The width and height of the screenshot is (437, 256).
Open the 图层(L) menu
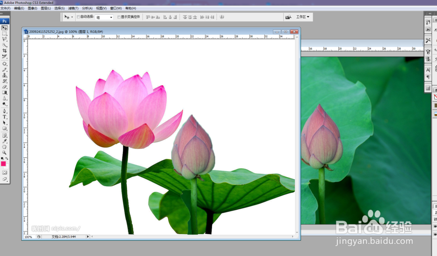(x=46, y=8)
